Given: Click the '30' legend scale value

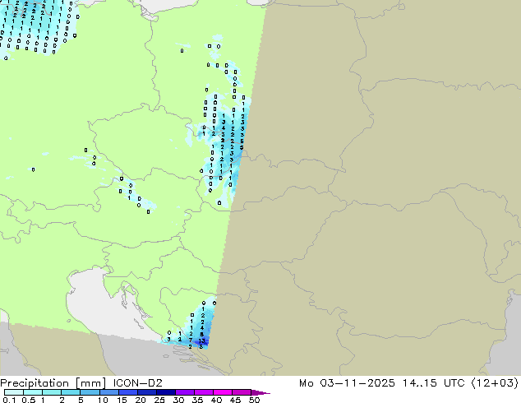Looking at the screenshot, I should click(x=178, y=400).
